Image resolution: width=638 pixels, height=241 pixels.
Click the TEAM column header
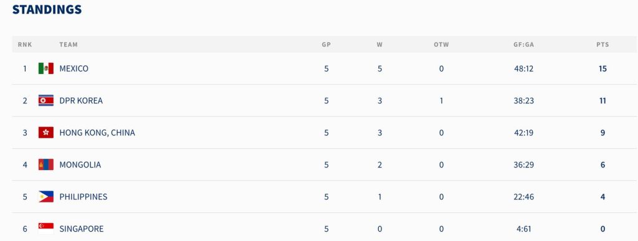69,45
